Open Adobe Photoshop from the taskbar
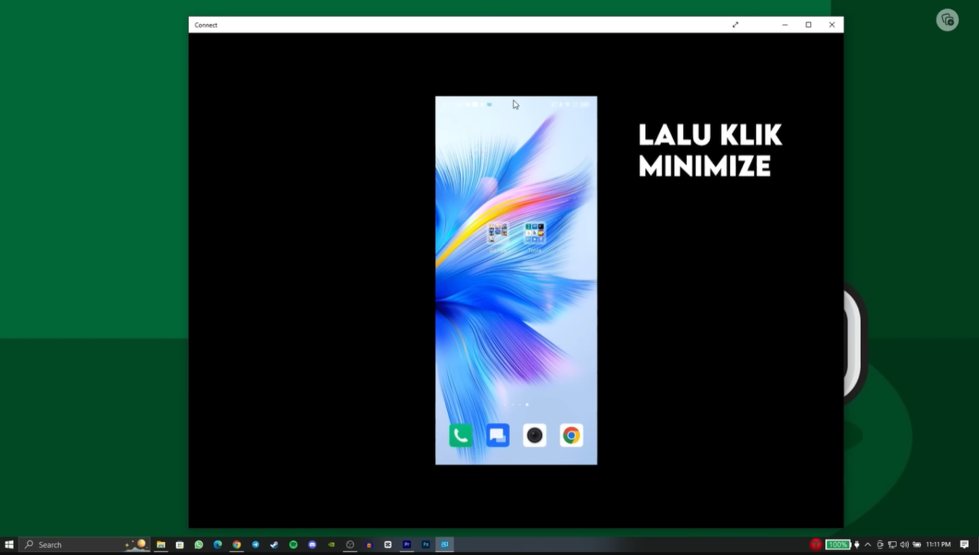 (426, 544)
